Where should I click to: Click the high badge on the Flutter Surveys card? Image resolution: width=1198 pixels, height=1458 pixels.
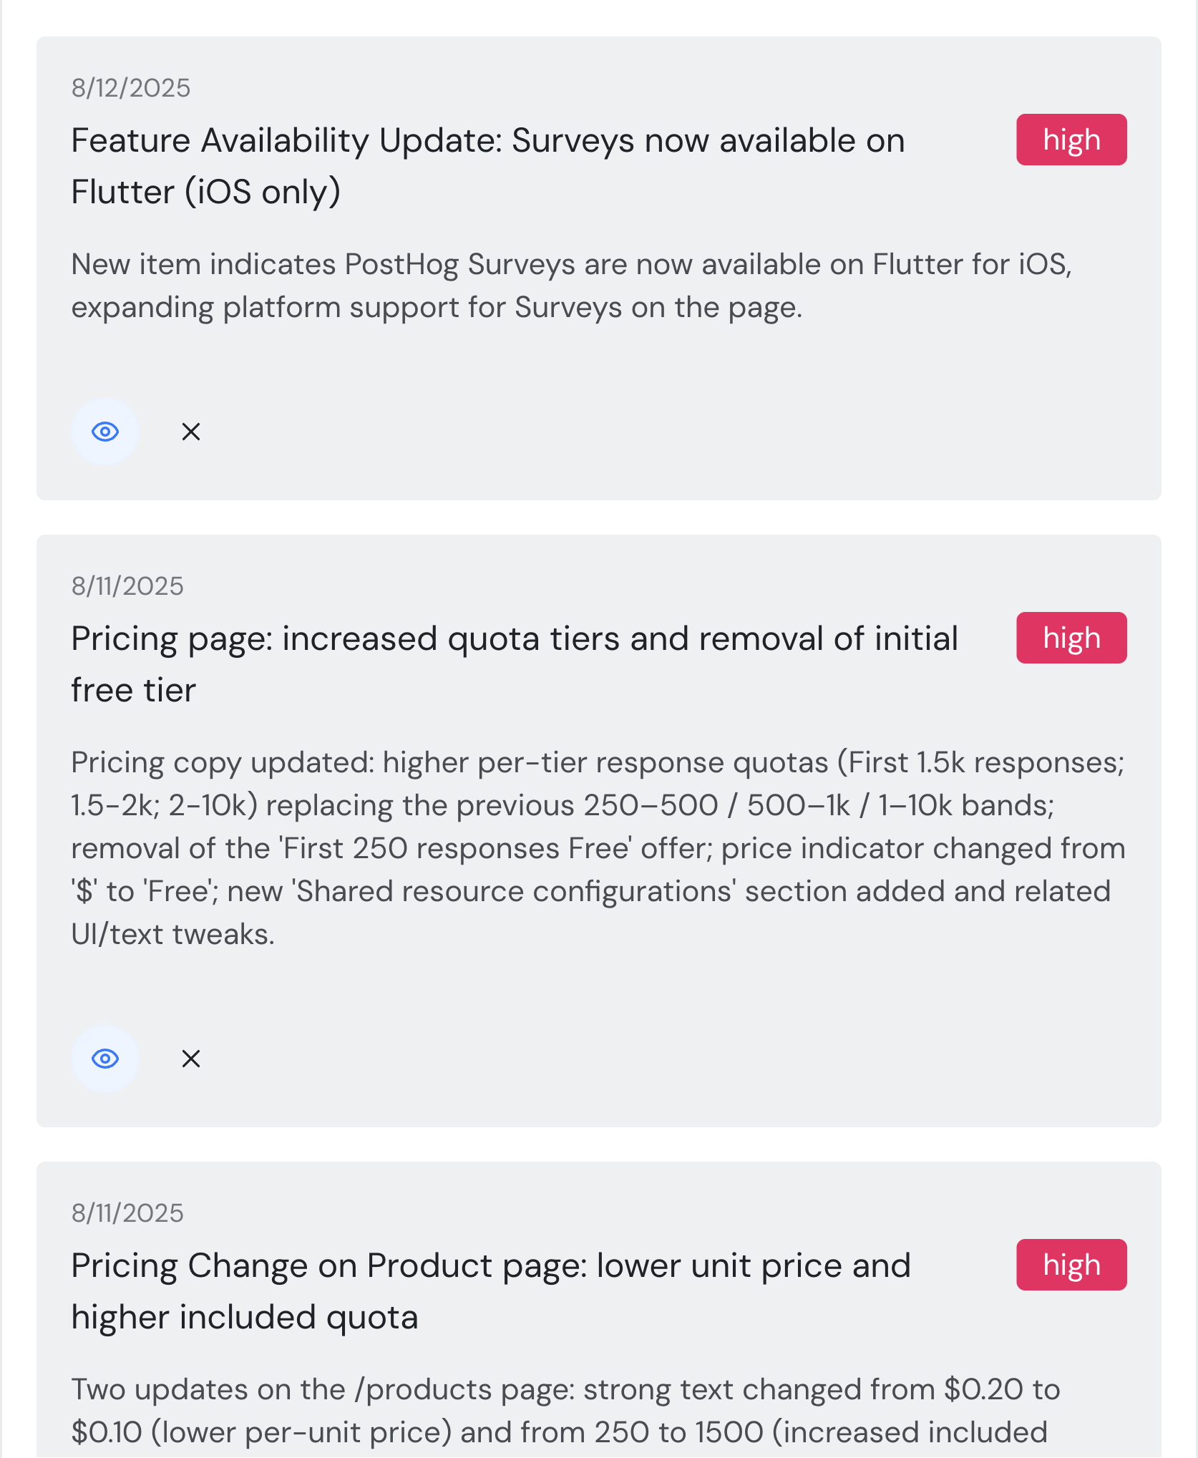point(1071,140)
